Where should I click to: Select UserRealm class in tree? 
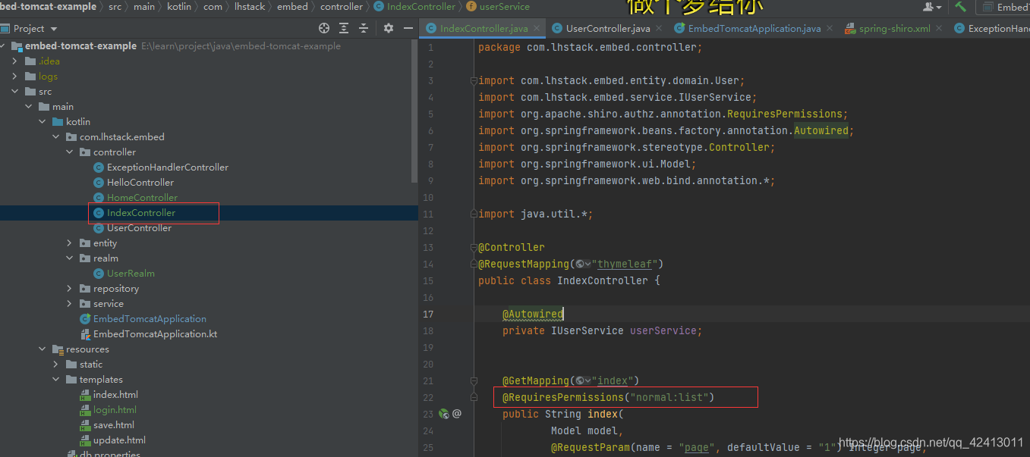coord(131,274)
